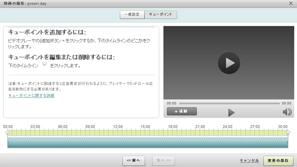
Task: Click the heading キューポイントを追加するには:
Action: (x=47, y=32)
